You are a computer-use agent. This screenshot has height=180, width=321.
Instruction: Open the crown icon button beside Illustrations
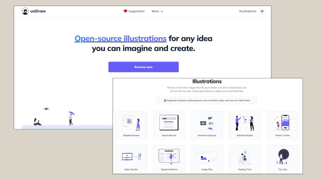pyautogui.click(x=262, y=11)
